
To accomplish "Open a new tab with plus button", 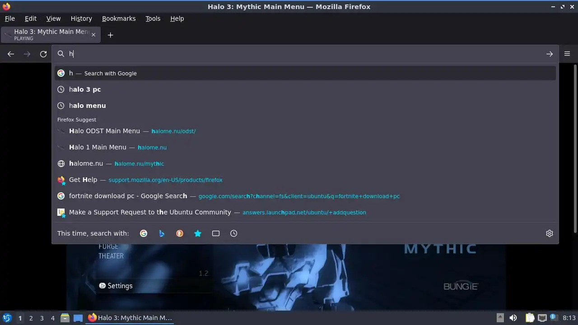I will point(110,35).
